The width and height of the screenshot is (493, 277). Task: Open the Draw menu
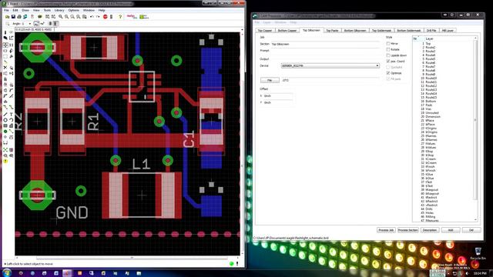coord(25,10)
